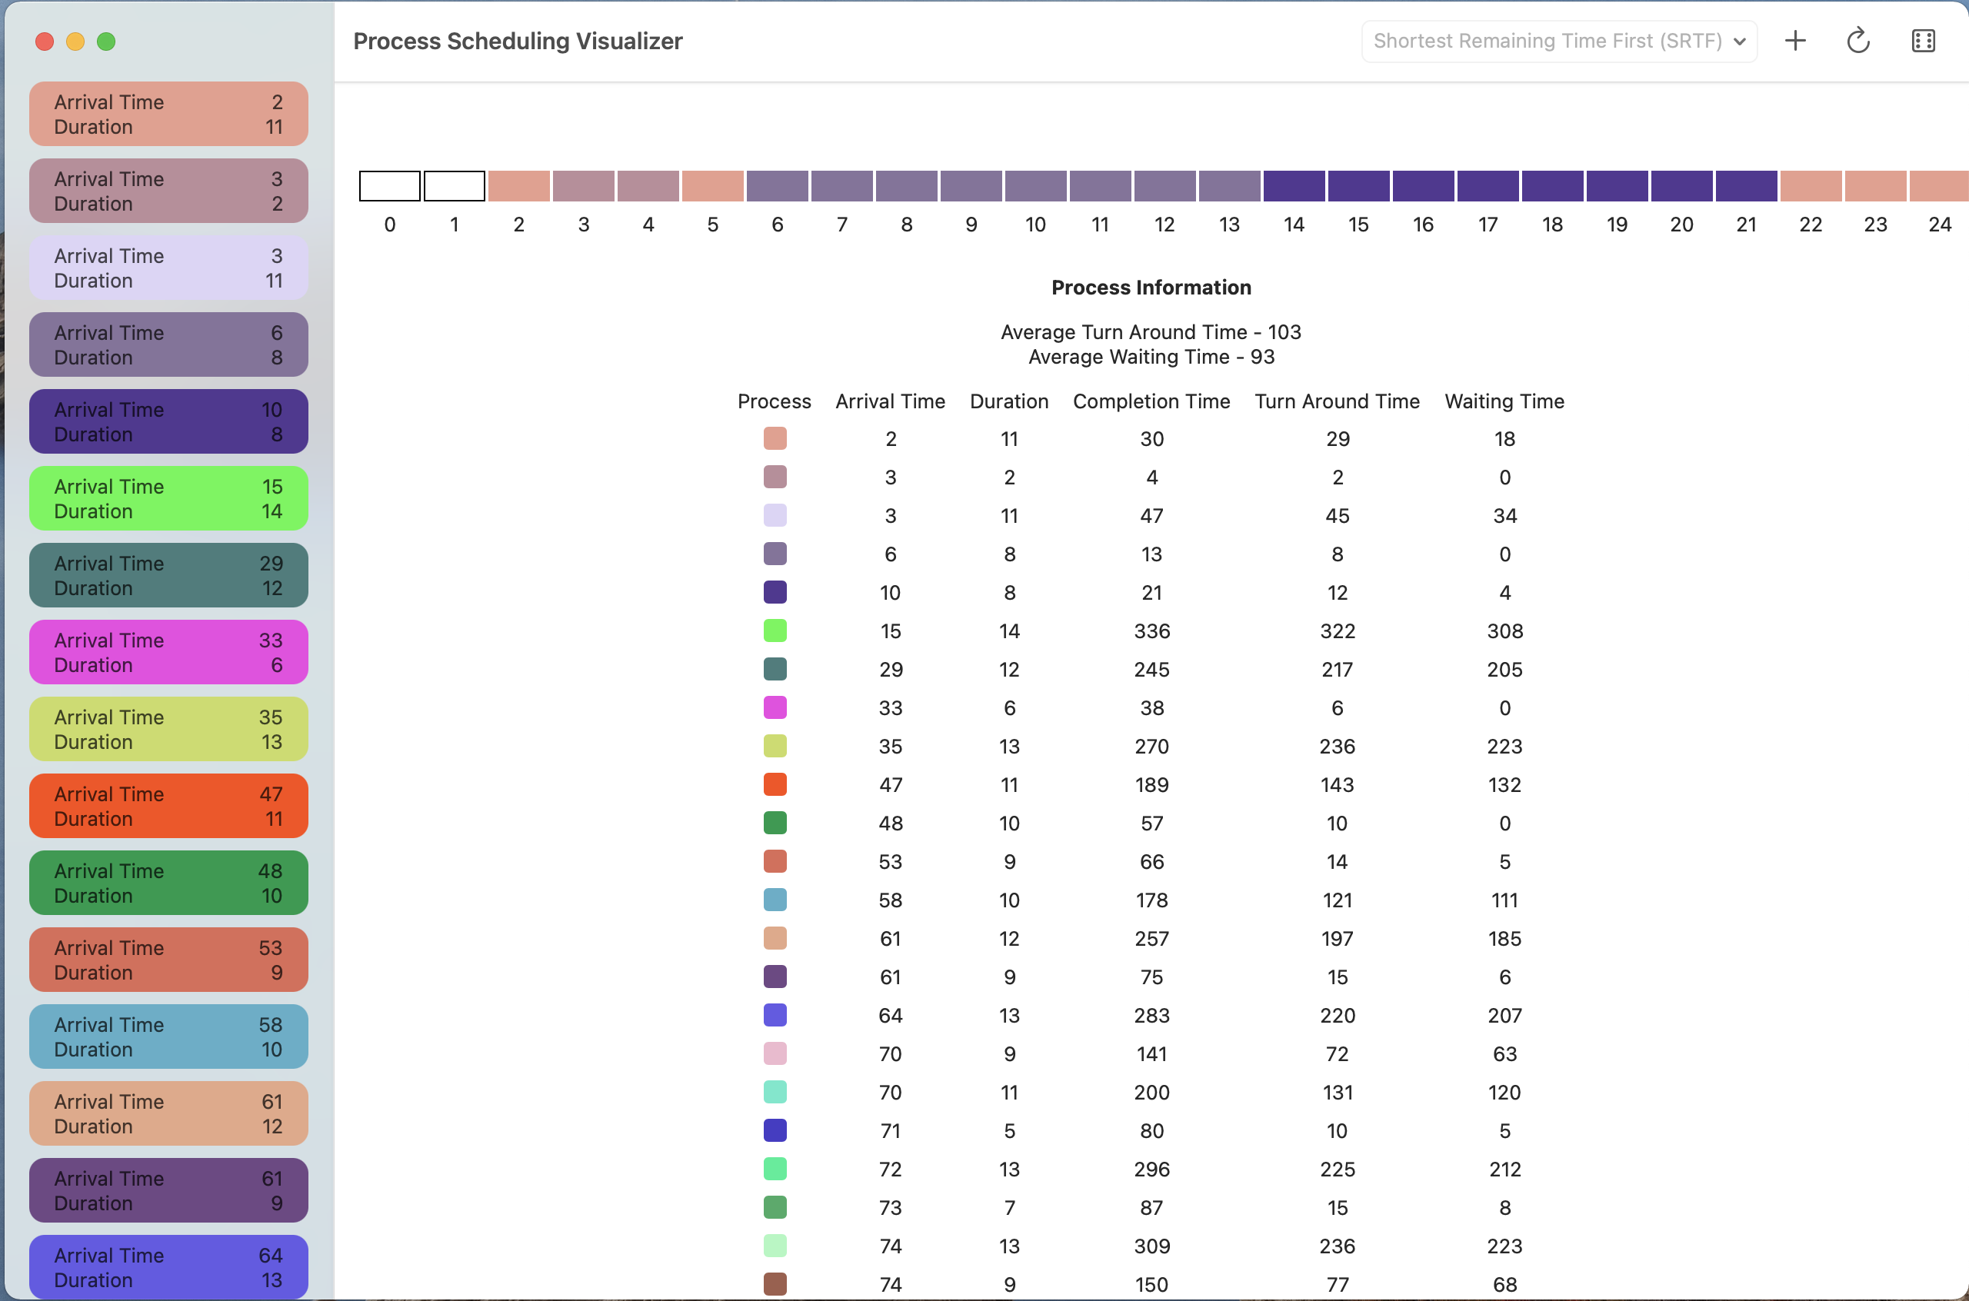The height and width of the screenshot is (1301, 1969).
Task: Click the light blue process card arrival 58
Action: [x=168, y=1037]
